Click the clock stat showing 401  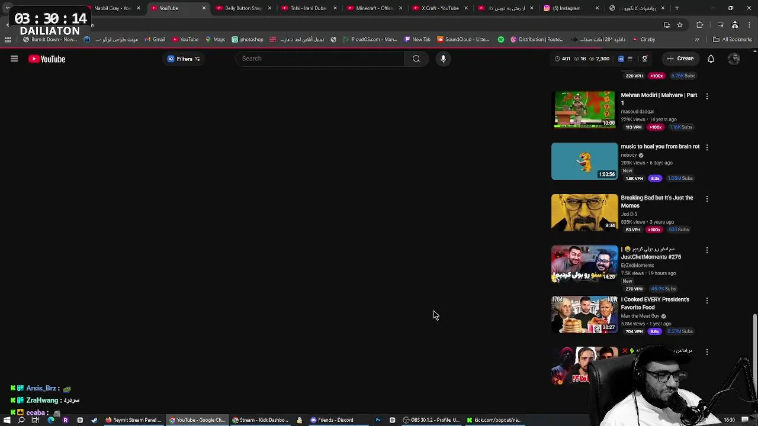tap(563, 59)
